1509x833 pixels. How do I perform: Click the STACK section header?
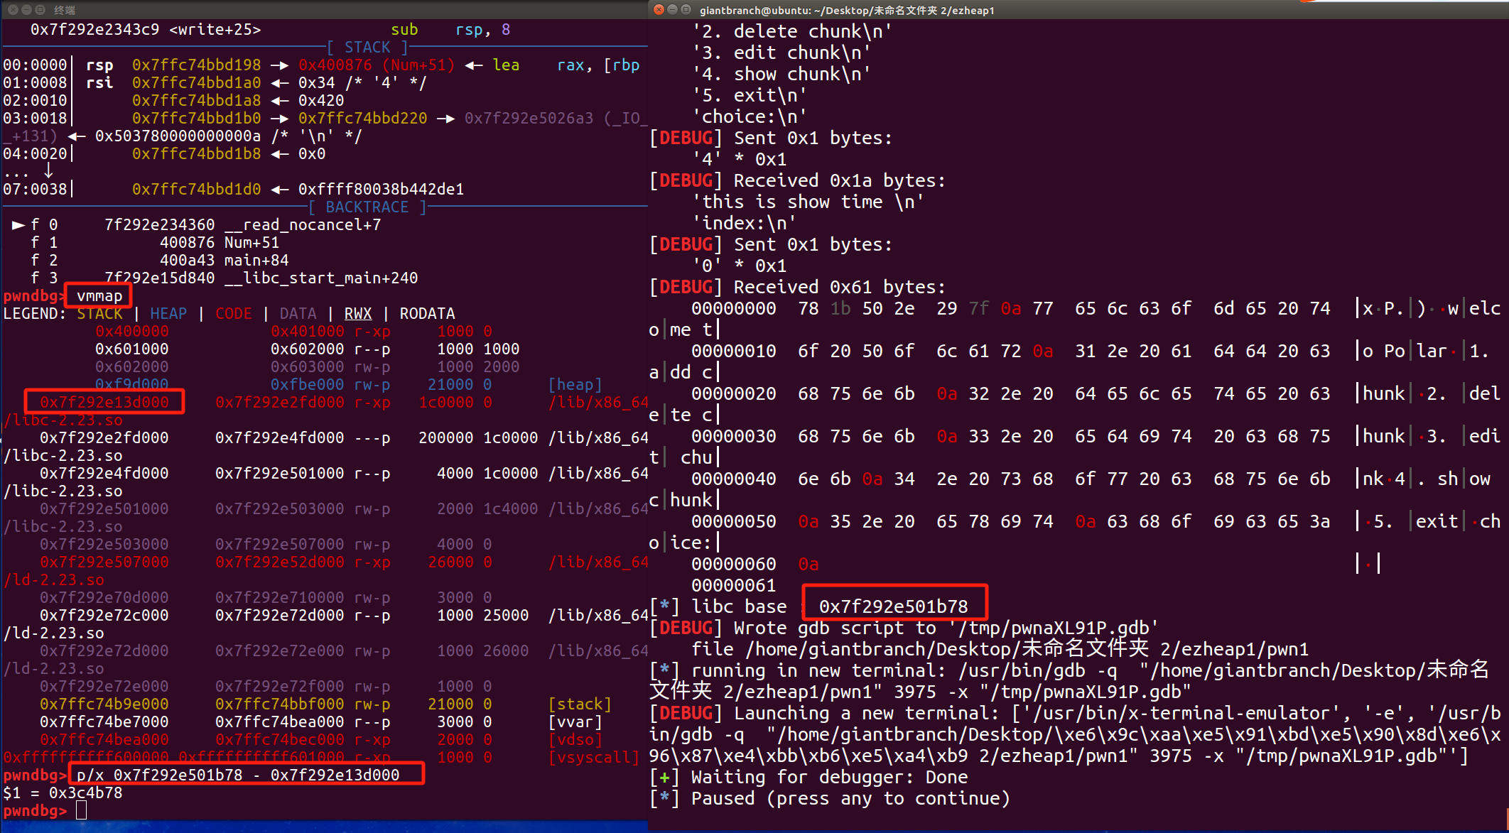[367, 47]
